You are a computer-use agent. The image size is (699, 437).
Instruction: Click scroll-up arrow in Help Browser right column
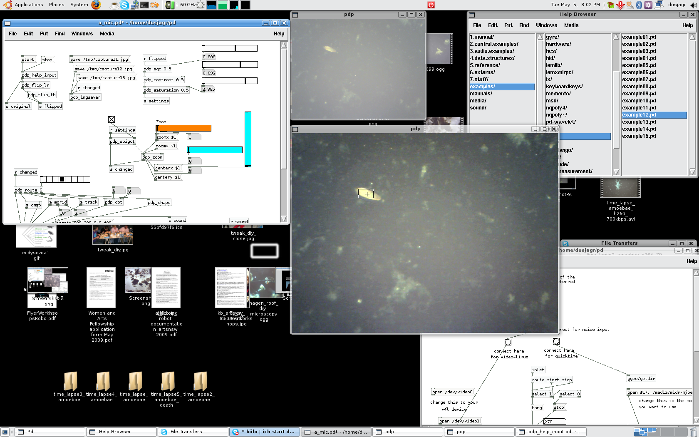[692, 37]
